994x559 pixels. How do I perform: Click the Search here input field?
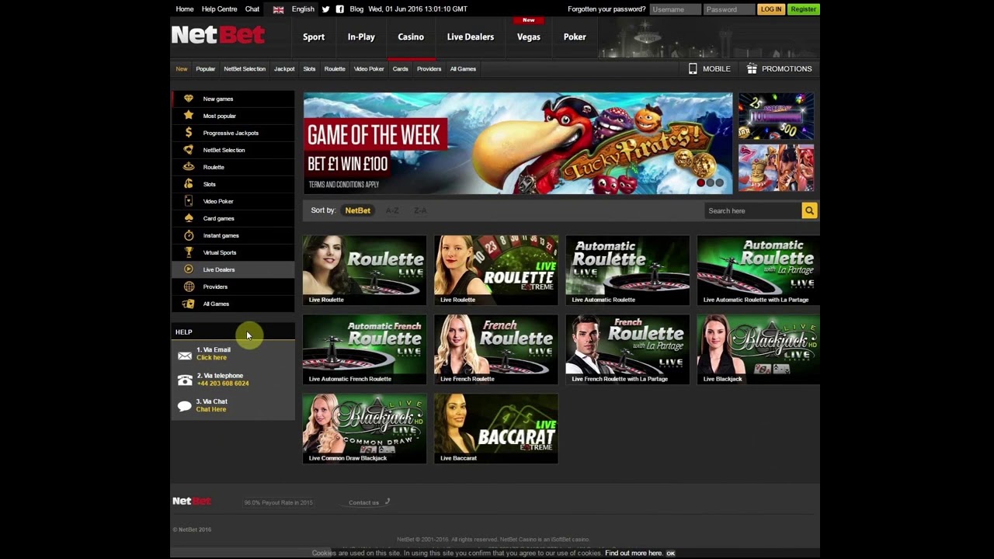click(x=753, y=210)
